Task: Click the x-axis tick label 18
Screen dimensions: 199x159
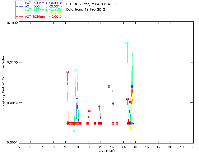Action: pyautogui.click(x=170, y=147)
